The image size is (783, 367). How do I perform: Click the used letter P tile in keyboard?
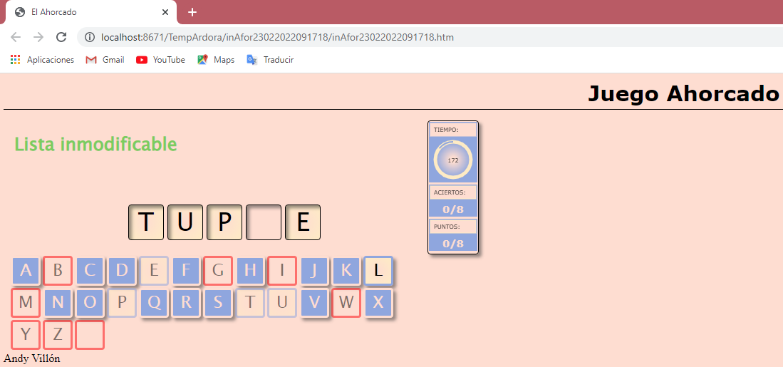pos(122,303)
